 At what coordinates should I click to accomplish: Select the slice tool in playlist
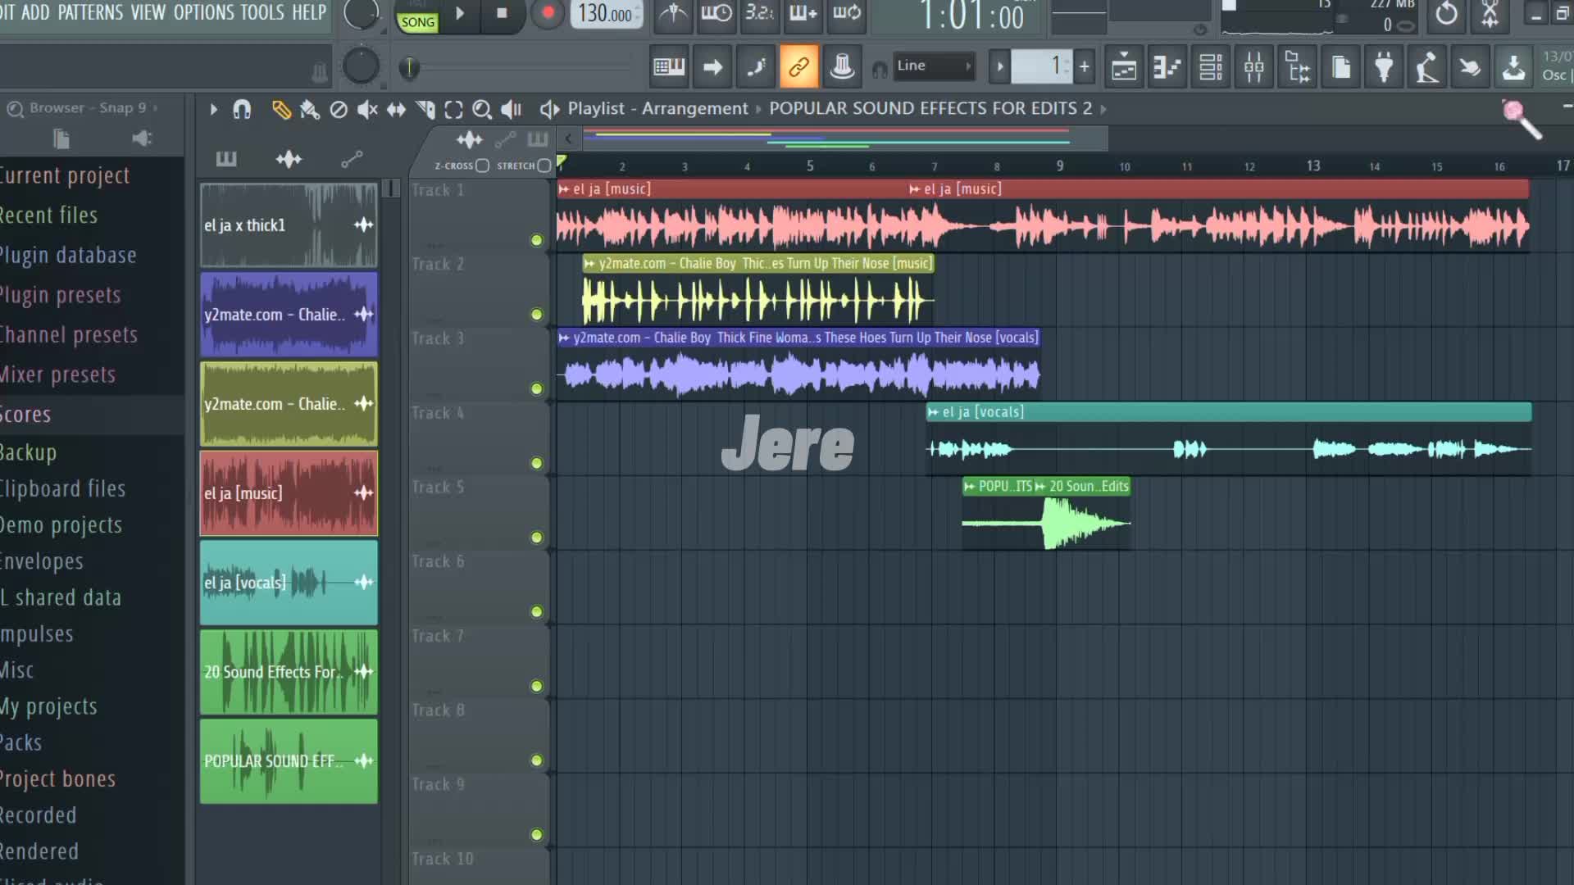click(425, 109)
